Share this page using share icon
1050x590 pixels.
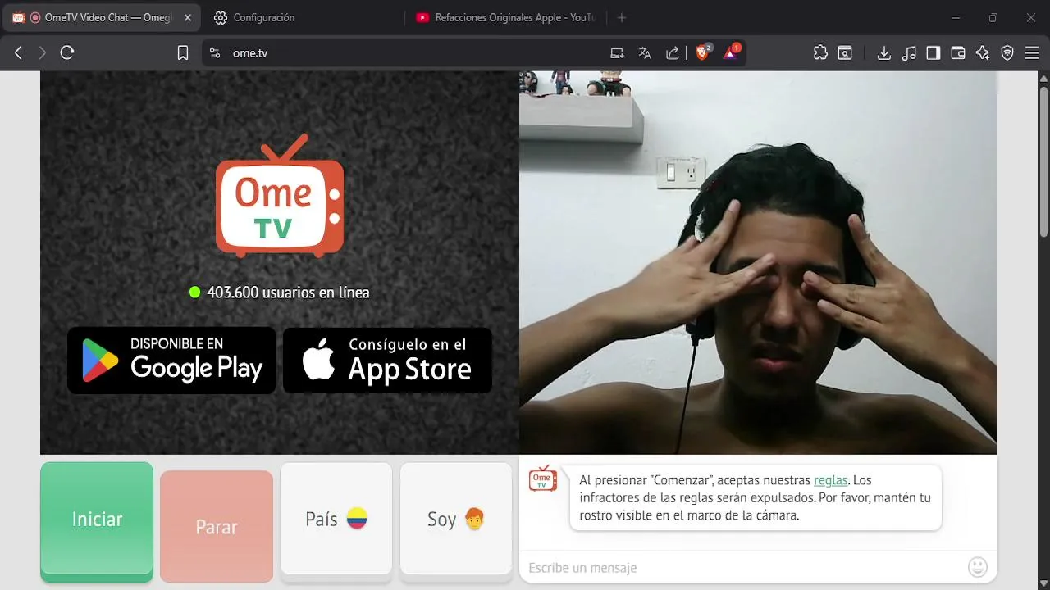click(x=672, y=53)
